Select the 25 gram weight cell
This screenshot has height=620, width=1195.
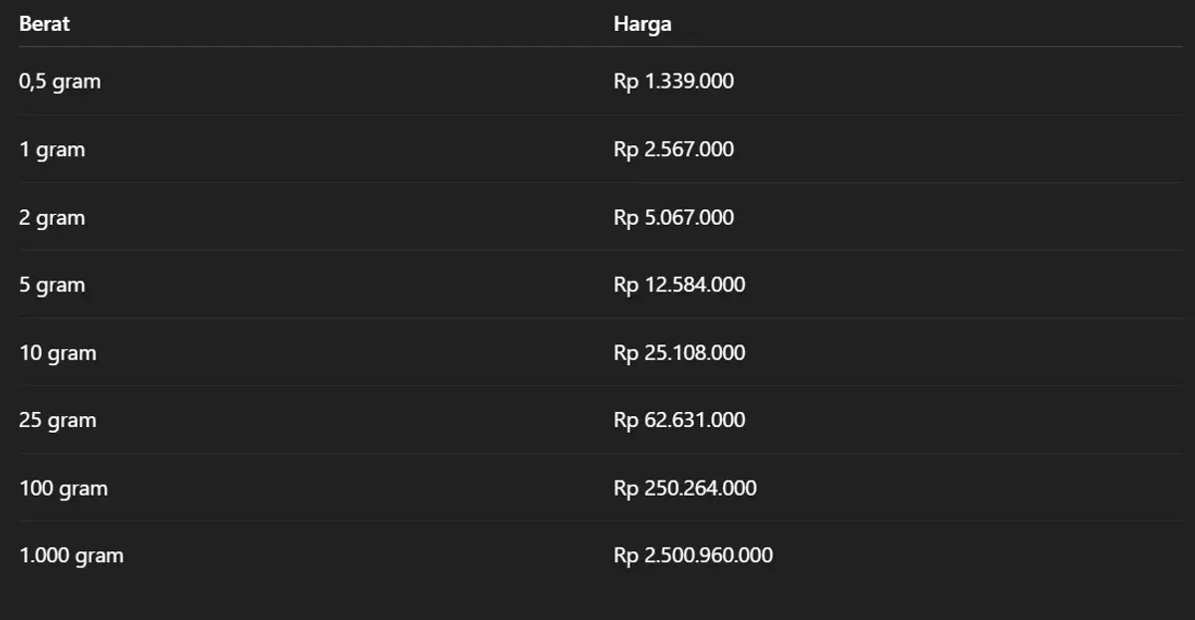point(58,420)
